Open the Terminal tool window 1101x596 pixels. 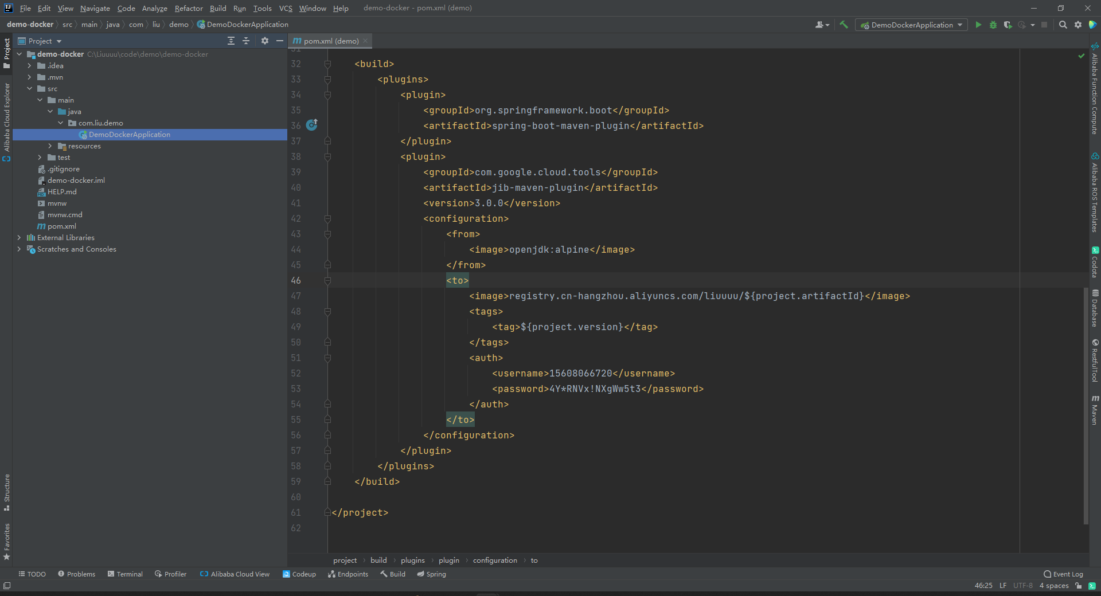coord(125,574)
